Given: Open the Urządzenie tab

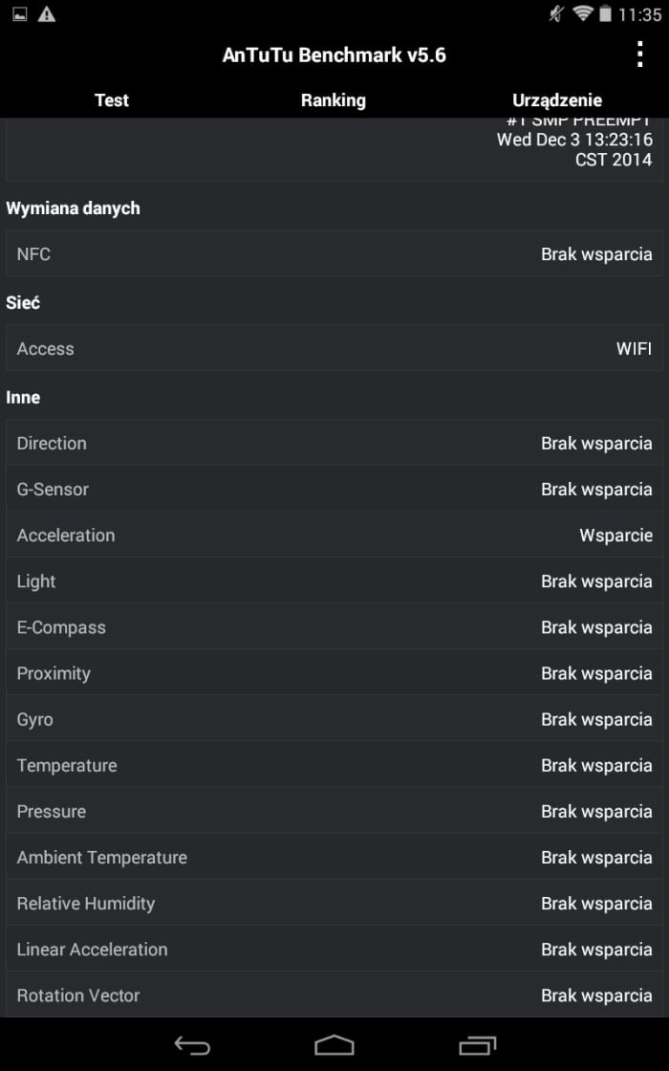Looking at the screenshot, I should [x=557, y=99].
